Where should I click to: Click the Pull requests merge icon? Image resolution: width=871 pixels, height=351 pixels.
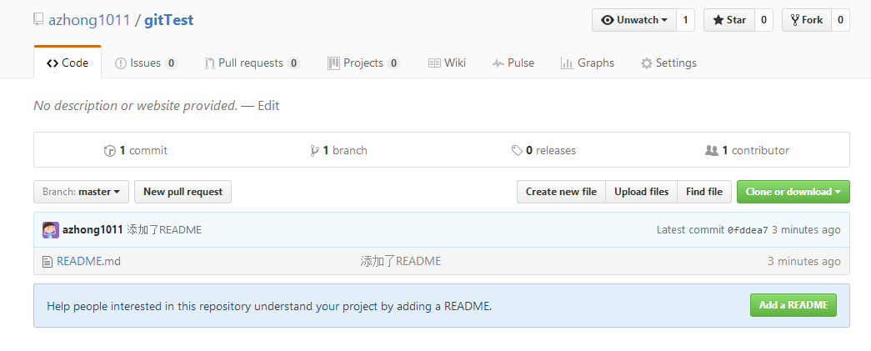pos(209,63)
